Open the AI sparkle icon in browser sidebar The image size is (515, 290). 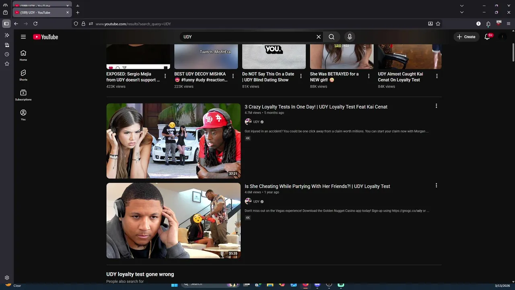point(7,35)
